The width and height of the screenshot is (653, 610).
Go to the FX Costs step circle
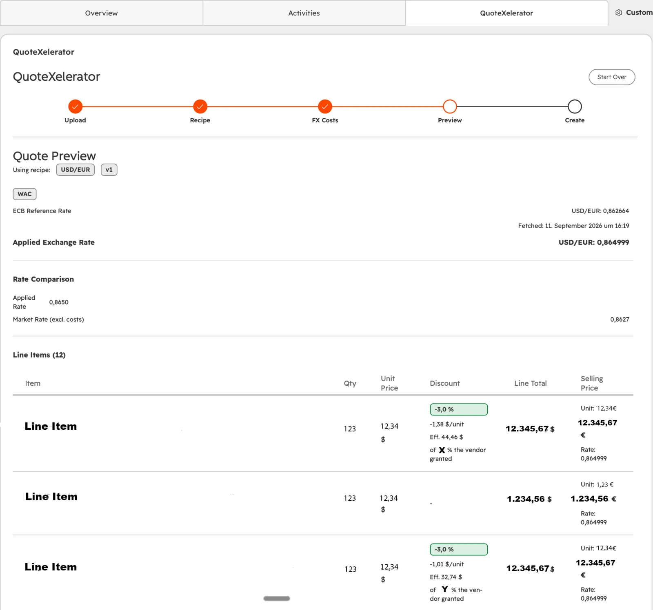[x=325, y=106]
